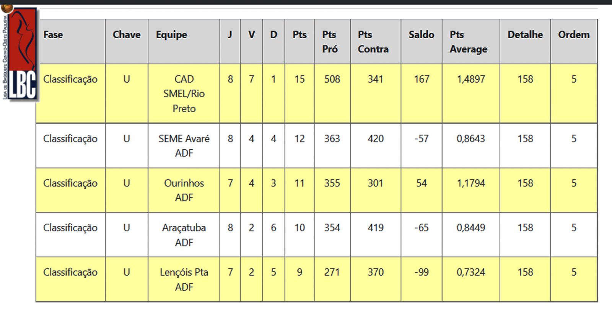Select the Lençóis Pta ADF team cell
The width and height of the screenshot is (612, 309).
coord(184,280)
